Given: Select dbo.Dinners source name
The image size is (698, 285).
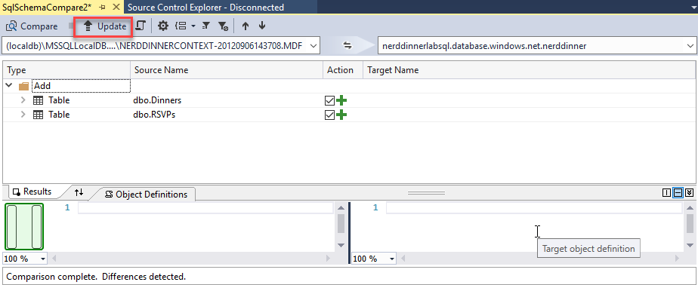Looking at the screenshot, I should click(x=158, y=100).
